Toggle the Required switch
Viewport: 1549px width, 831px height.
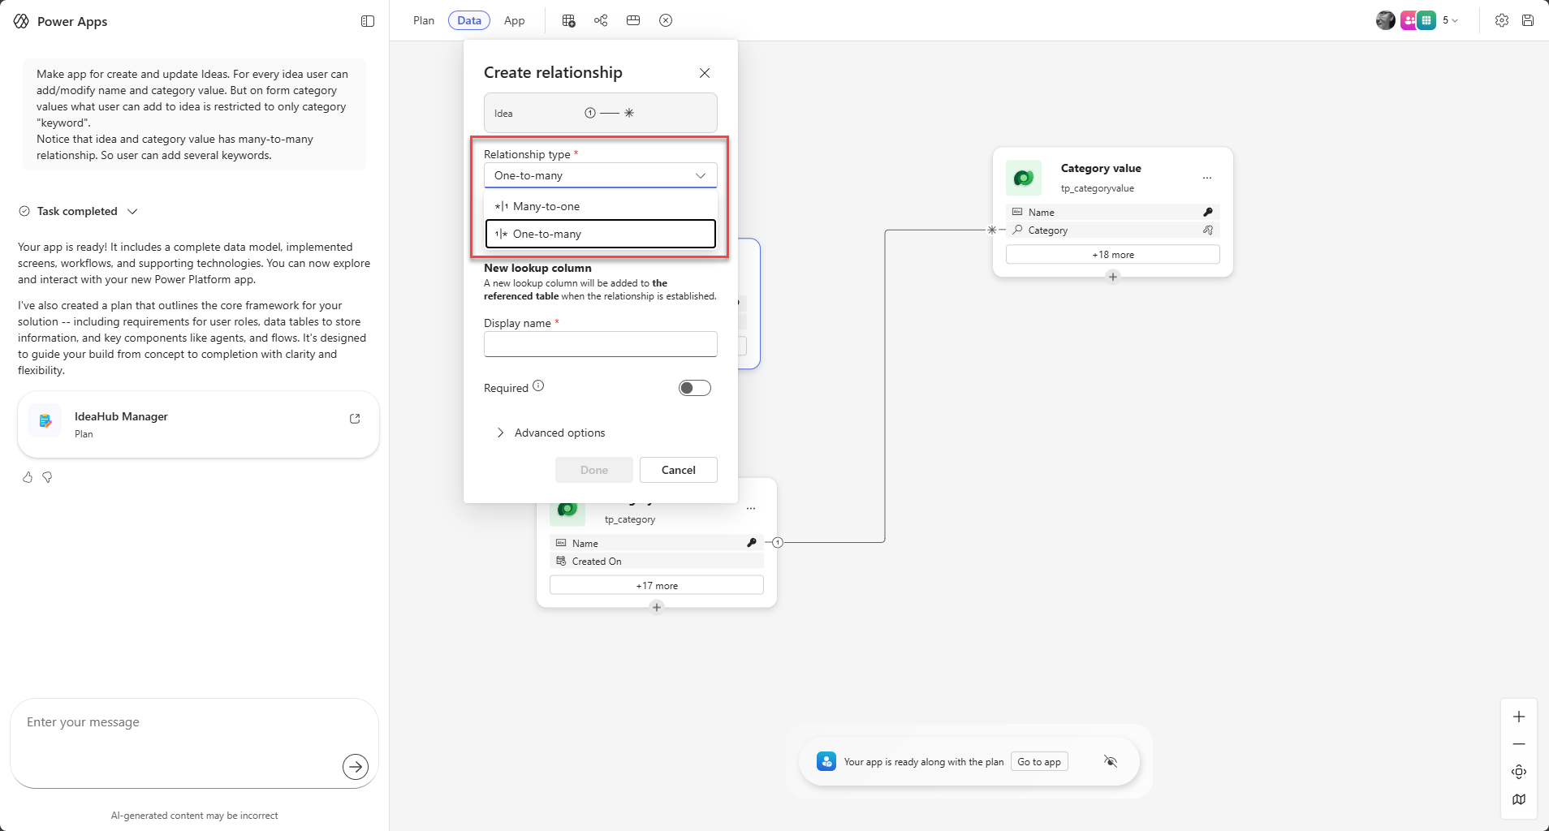[694, 388]
